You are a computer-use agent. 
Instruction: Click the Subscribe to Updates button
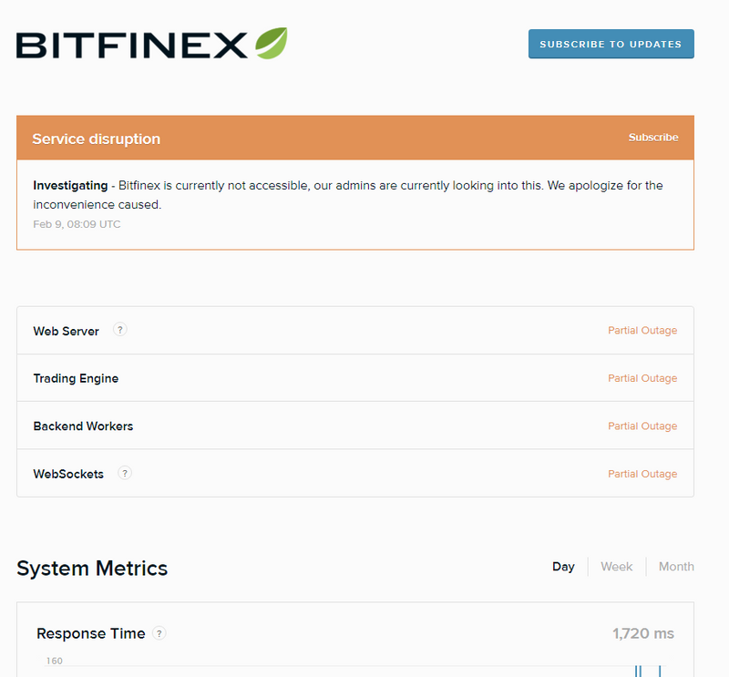[x=611, y=44]
